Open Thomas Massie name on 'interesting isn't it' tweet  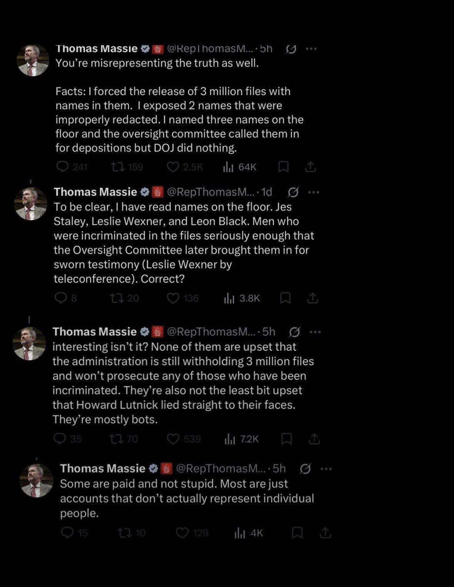[94, 331]
